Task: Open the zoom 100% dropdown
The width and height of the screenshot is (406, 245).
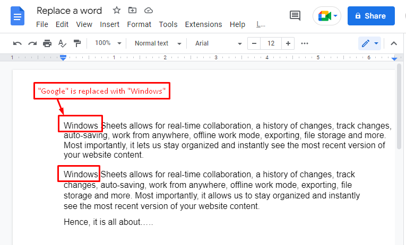Action: 108,43
